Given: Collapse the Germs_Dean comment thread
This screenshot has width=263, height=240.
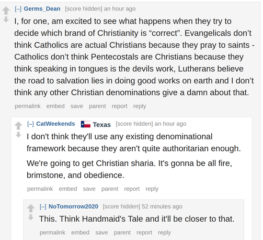Looking at the screenshot, I should coord(18,9).
